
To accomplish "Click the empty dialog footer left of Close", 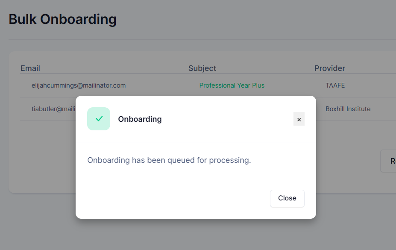I will click(172, 198).
